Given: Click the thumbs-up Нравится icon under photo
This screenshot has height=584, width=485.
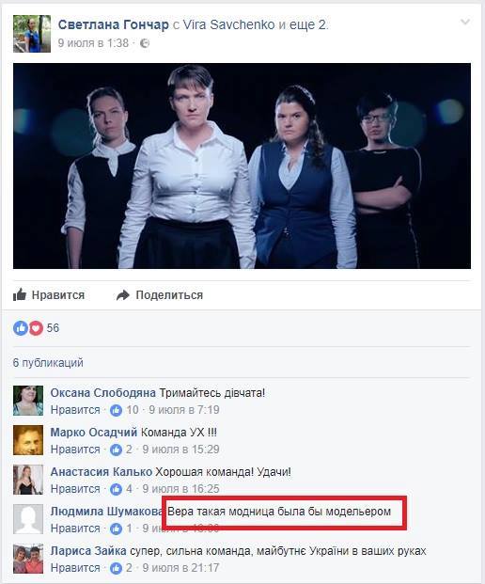Looking at the screenshot, I should (20, 295).
